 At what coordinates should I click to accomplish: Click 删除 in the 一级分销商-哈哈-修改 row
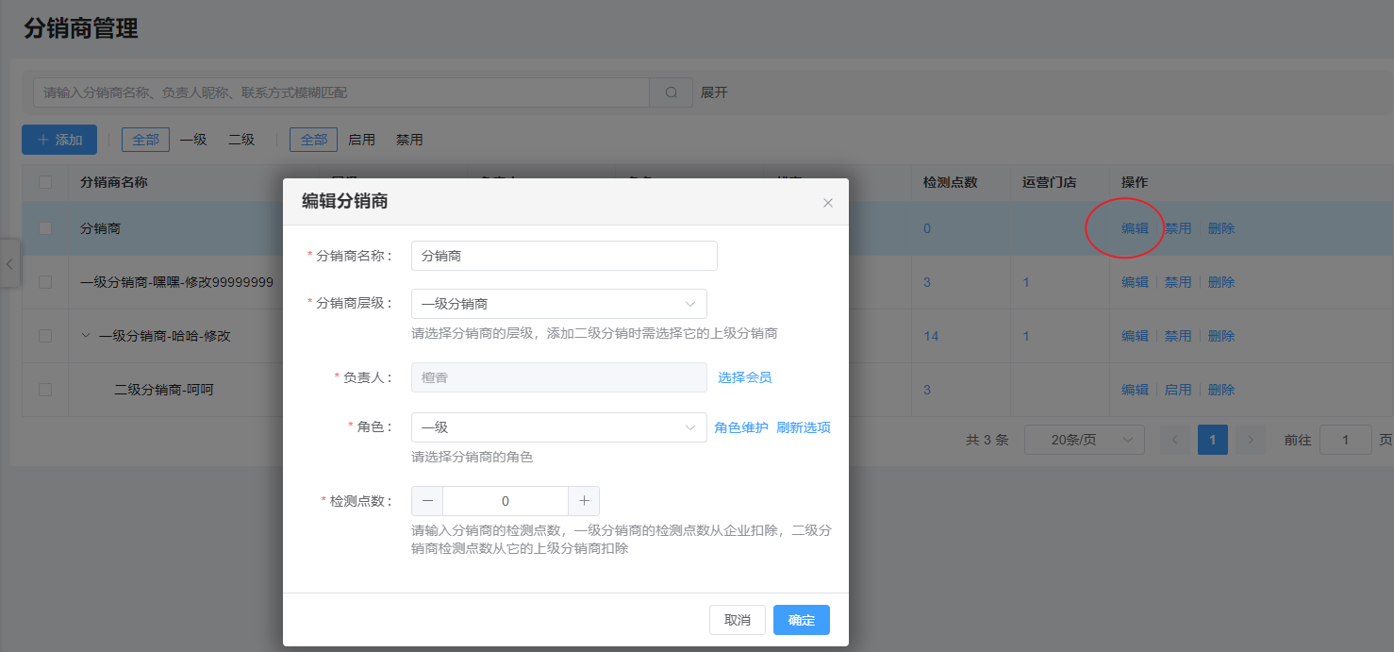pyautogui.click(x=1221, y=336)
